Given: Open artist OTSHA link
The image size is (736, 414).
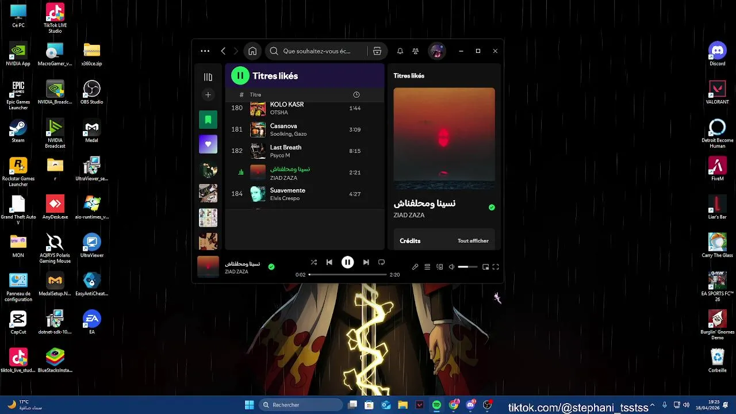Looking at the screenshot, I should [x=279, y=113].
